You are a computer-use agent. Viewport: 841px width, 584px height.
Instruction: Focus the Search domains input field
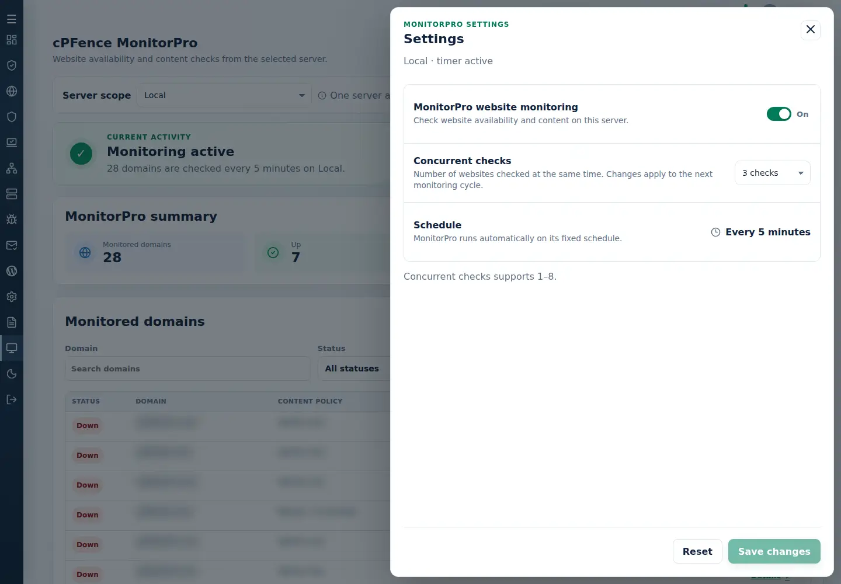[187, 369]
